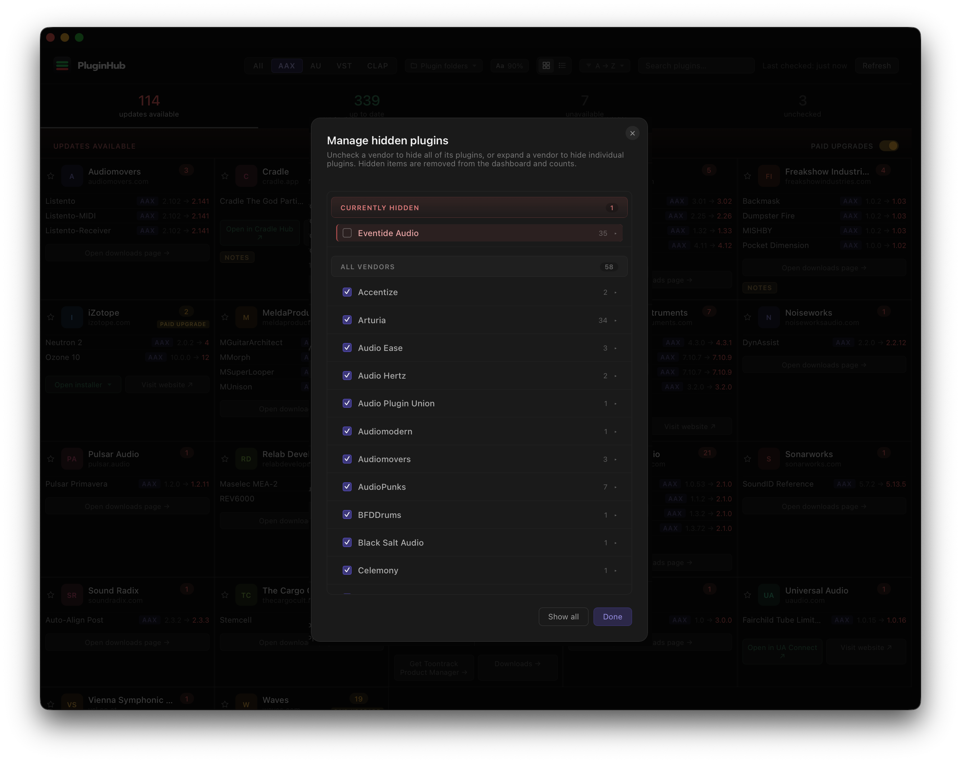
Task: Favorite Sound Radix with star icon
Action: click(51, 595)
